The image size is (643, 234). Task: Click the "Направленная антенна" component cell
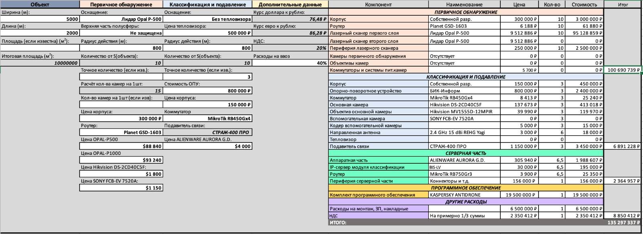pos(378,132)
